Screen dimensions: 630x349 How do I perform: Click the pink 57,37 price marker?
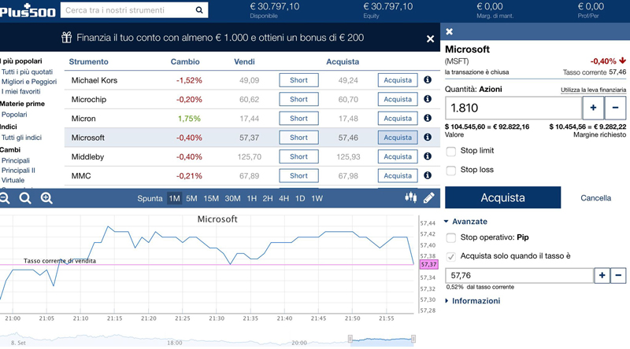(428, 264)
